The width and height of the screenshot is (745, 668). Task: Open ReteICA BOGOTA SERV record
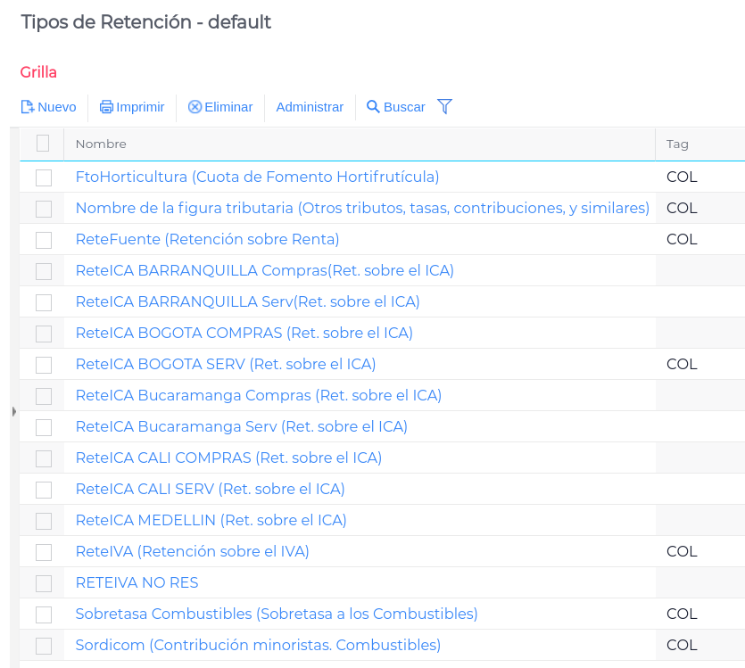pyautogui.click(x=226, y=364)
